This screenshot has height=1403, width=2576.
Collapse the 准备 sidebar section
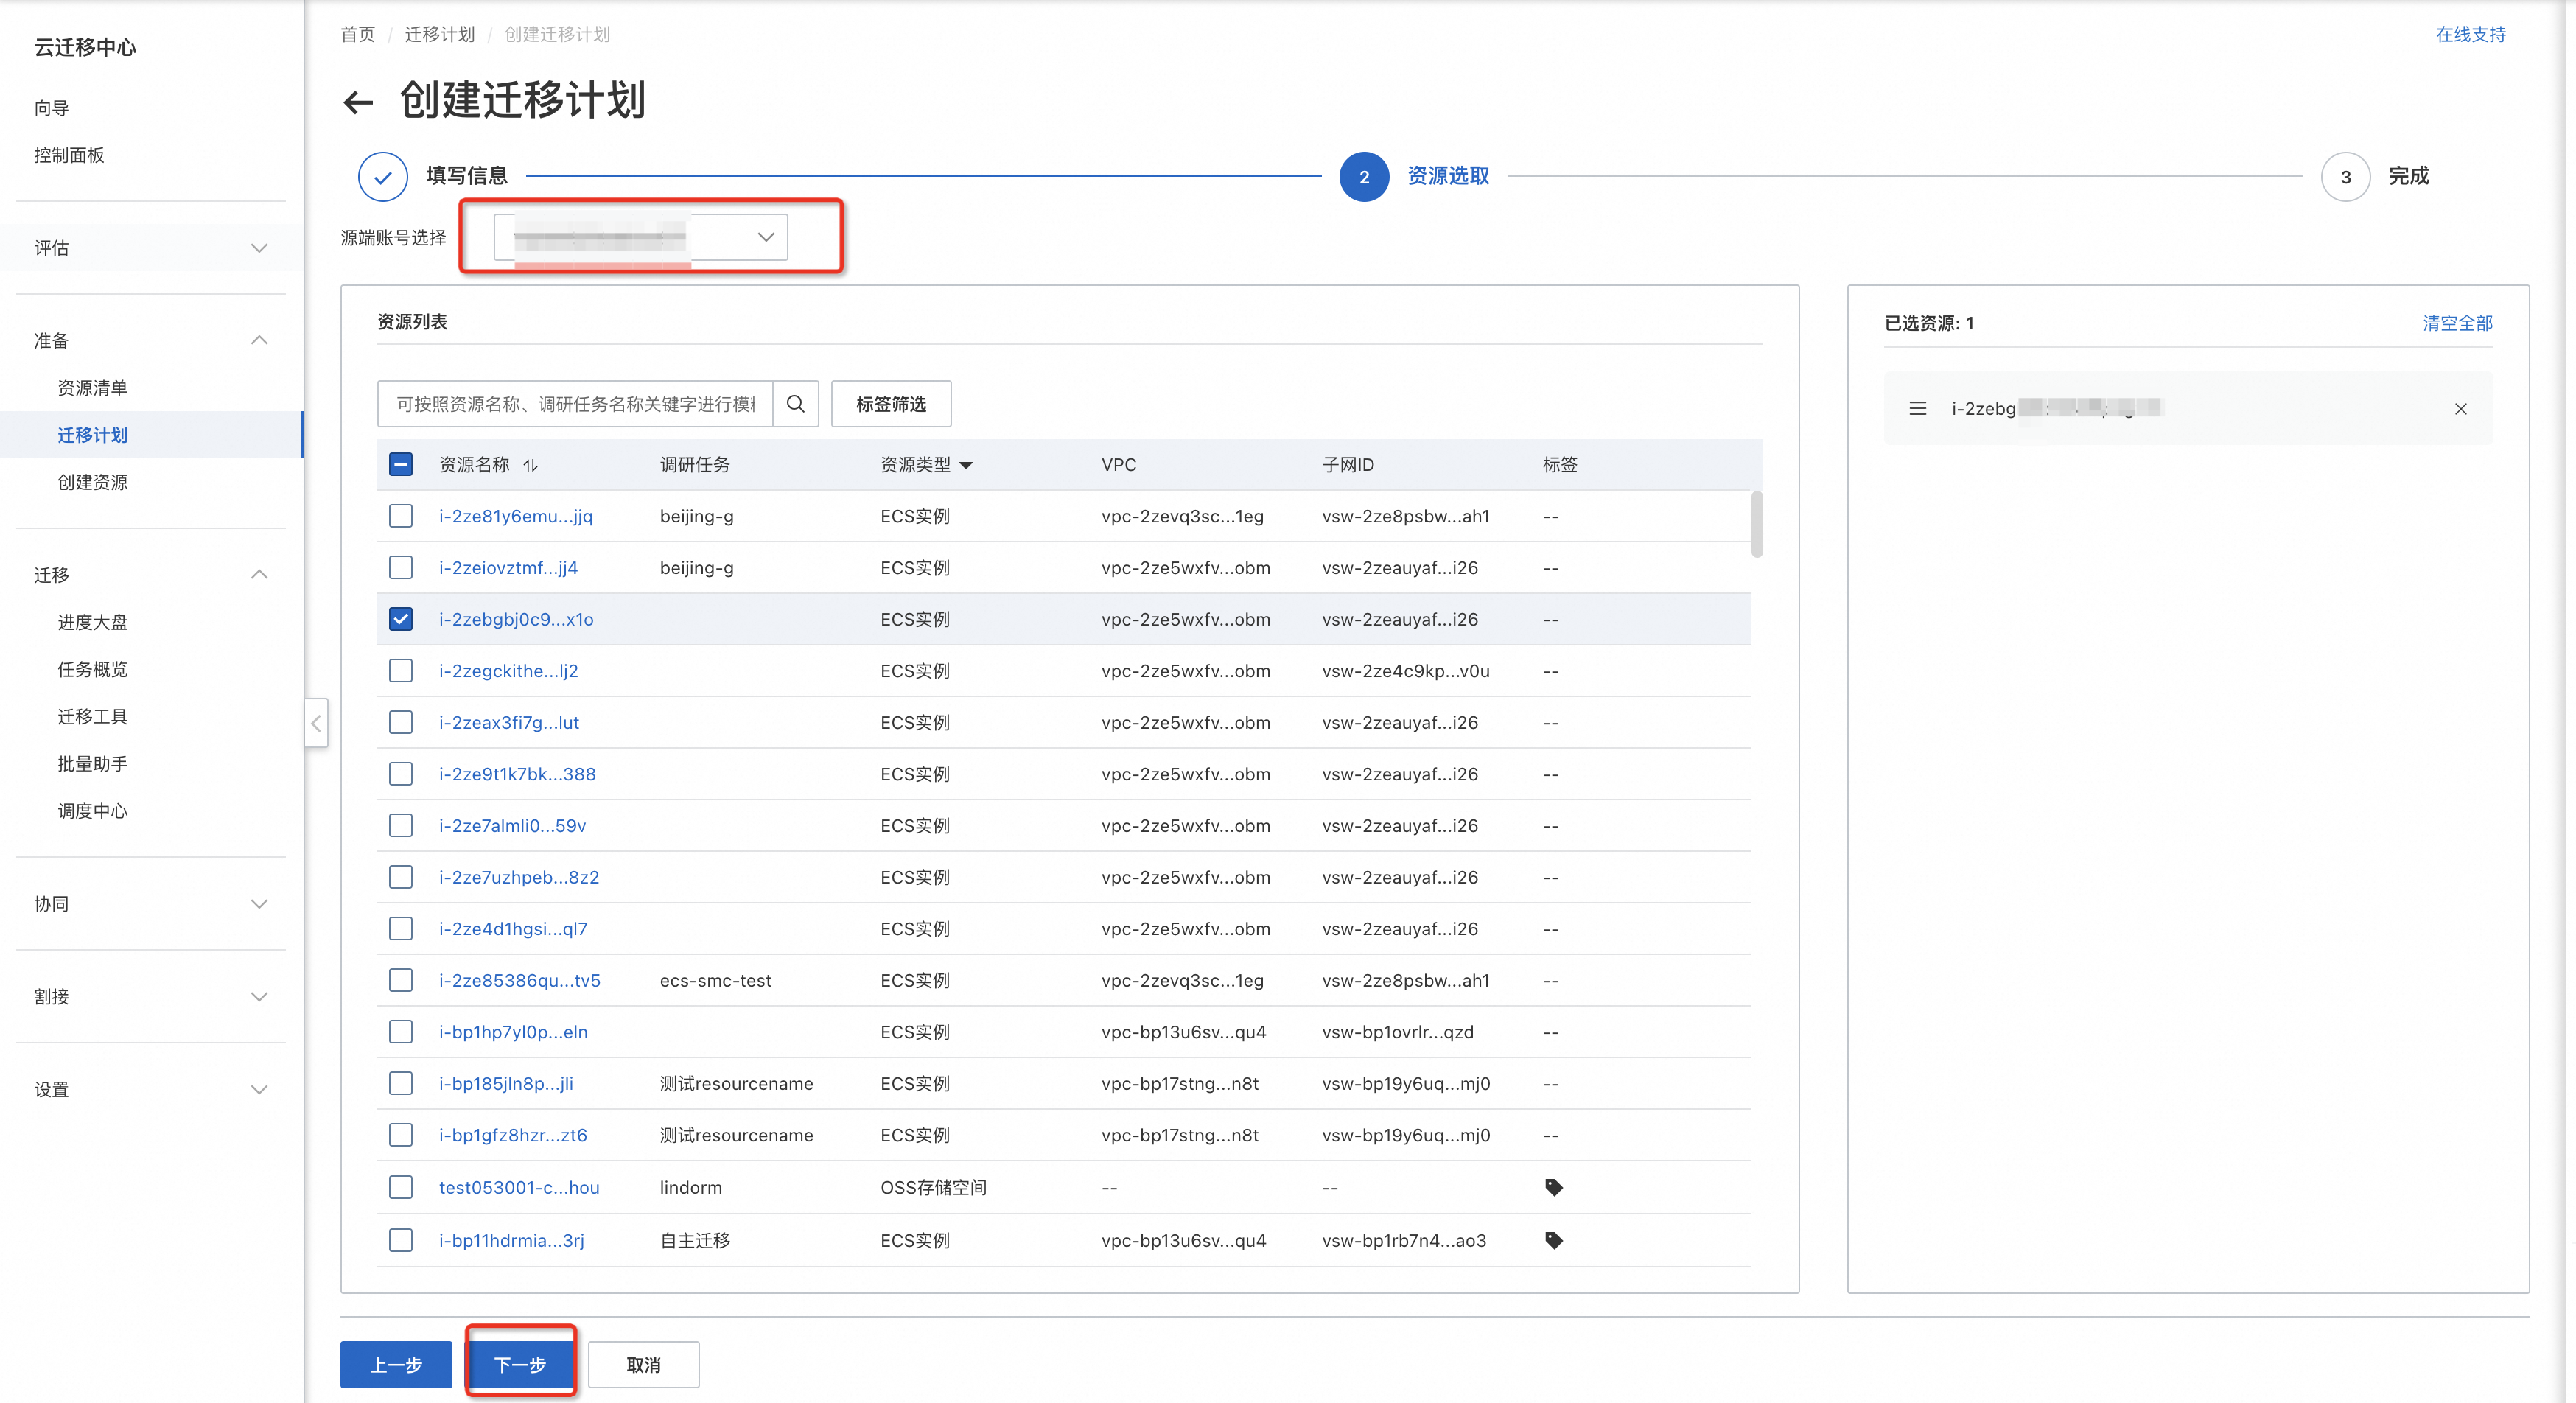click(151, 341)
